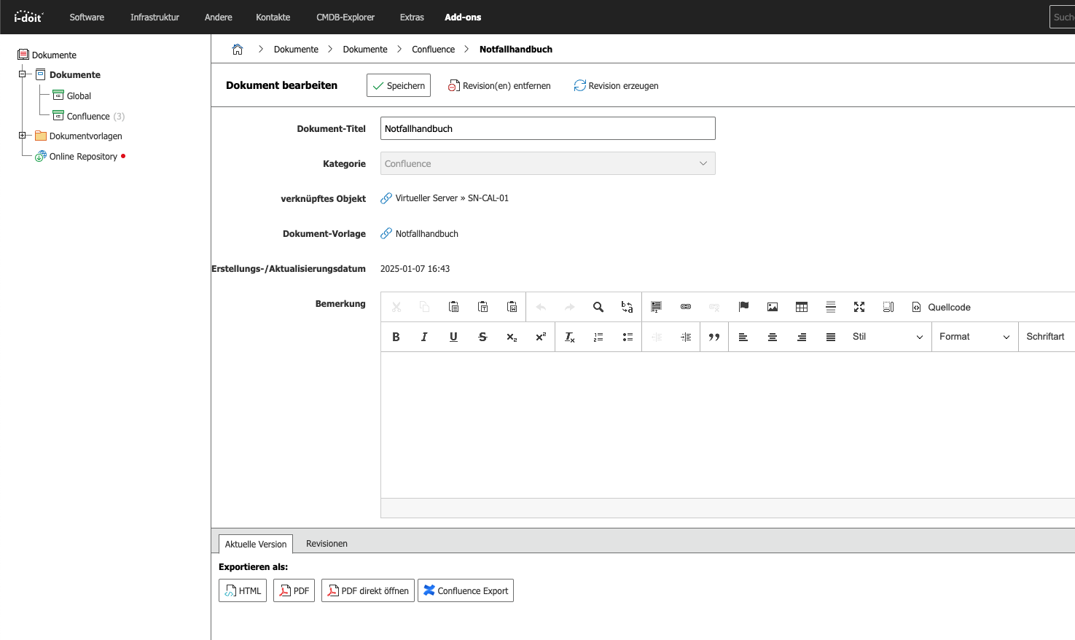Maximize the editor area
This screenshot has height=640, width=1075.
click(859, 307)
